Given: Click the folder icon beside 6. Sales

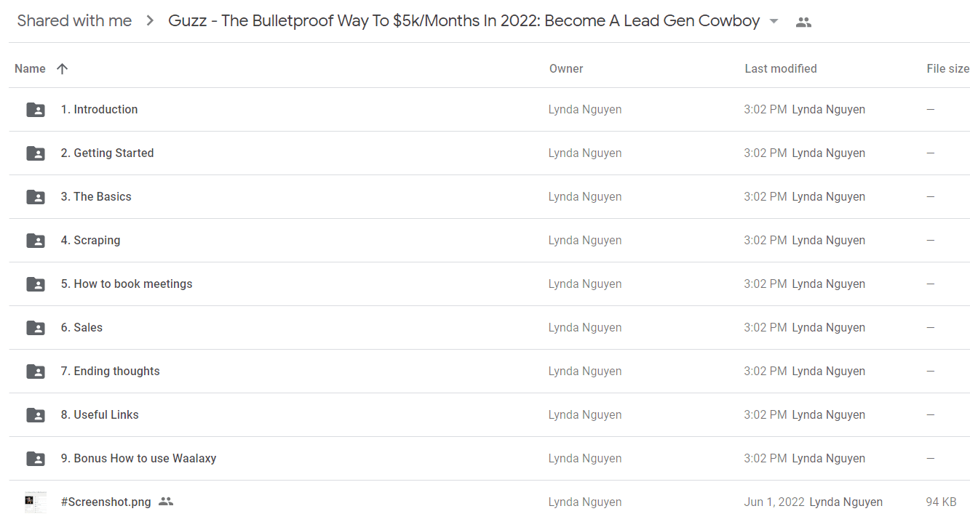Looking at the screenshot, I should pyautogui.click(x=36, y=328).
